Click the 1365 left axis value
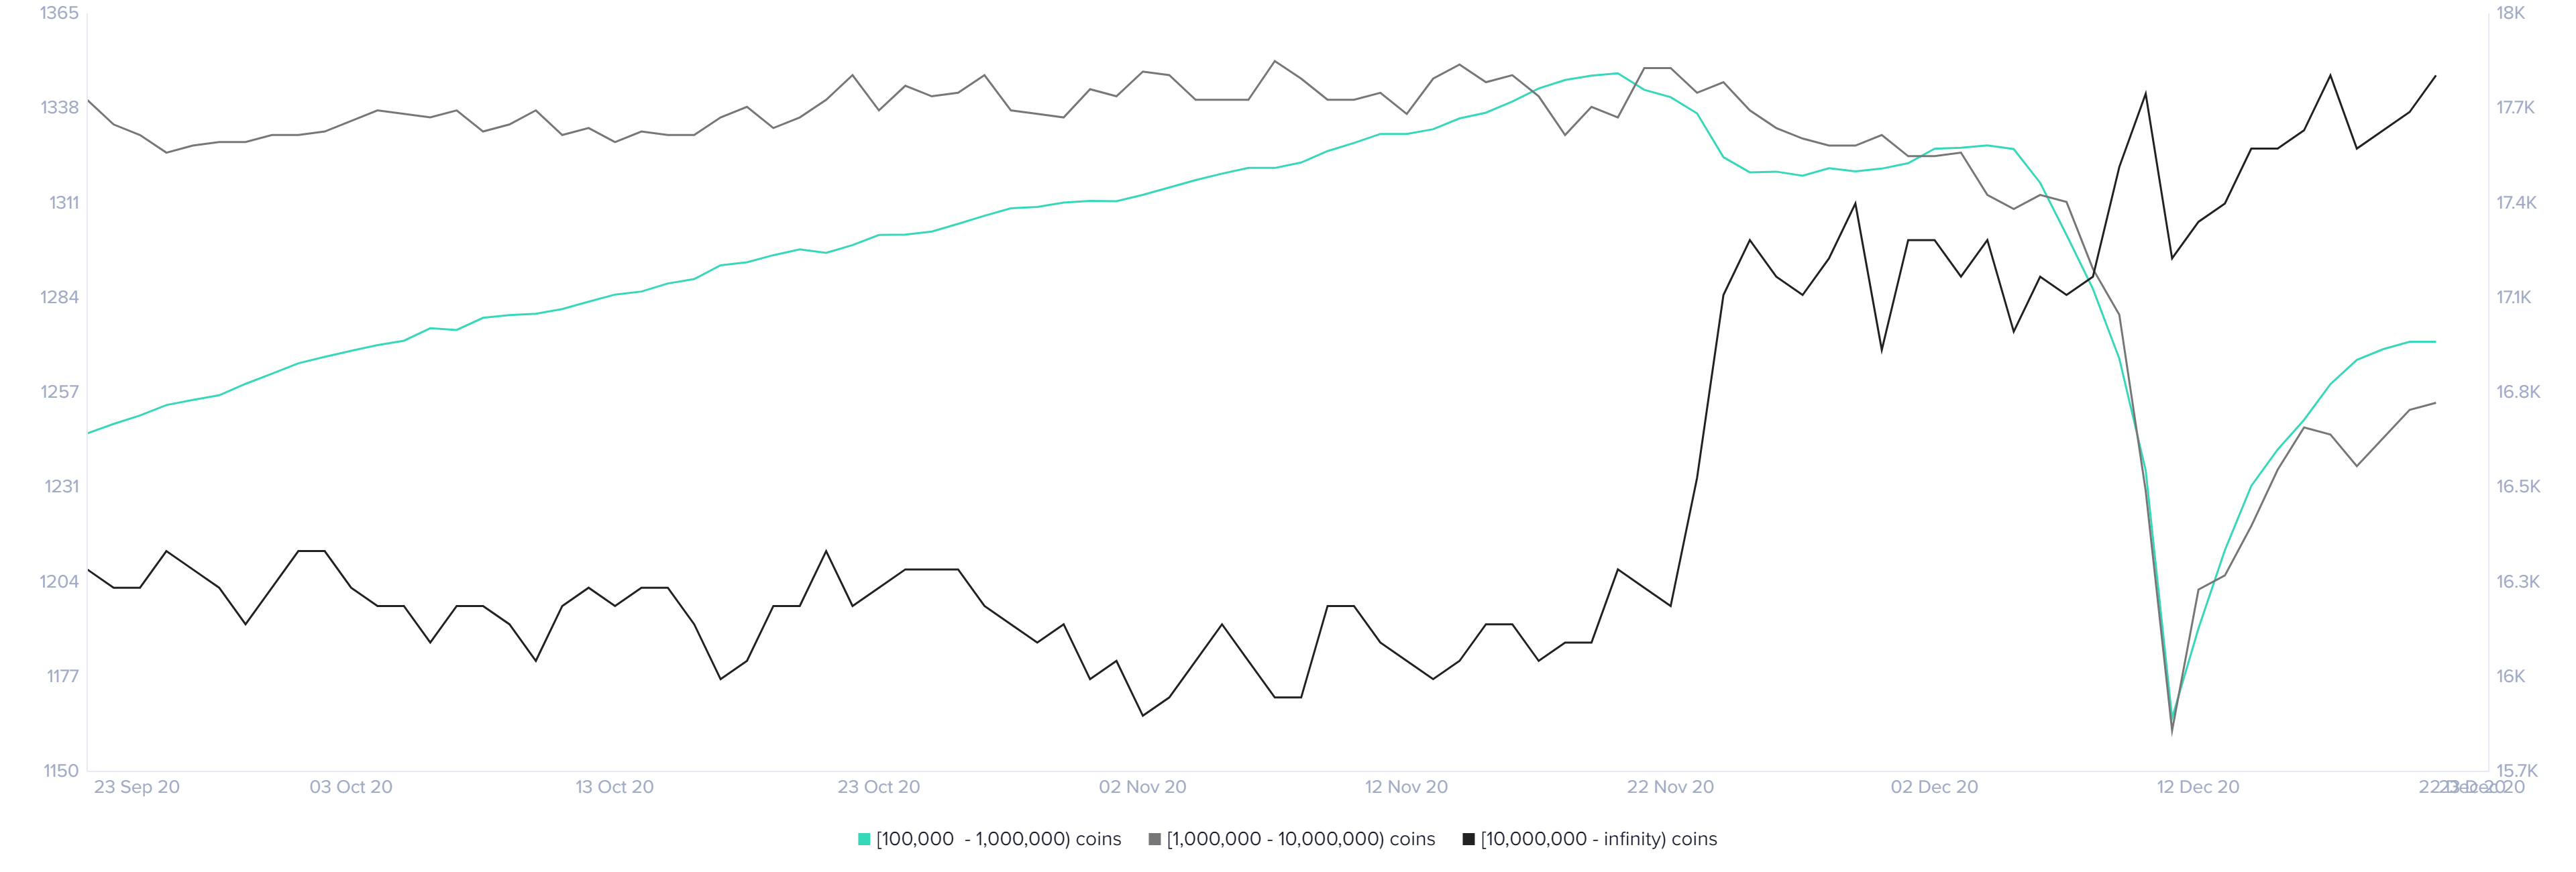 pyautogui.click(x=59, y=13)
